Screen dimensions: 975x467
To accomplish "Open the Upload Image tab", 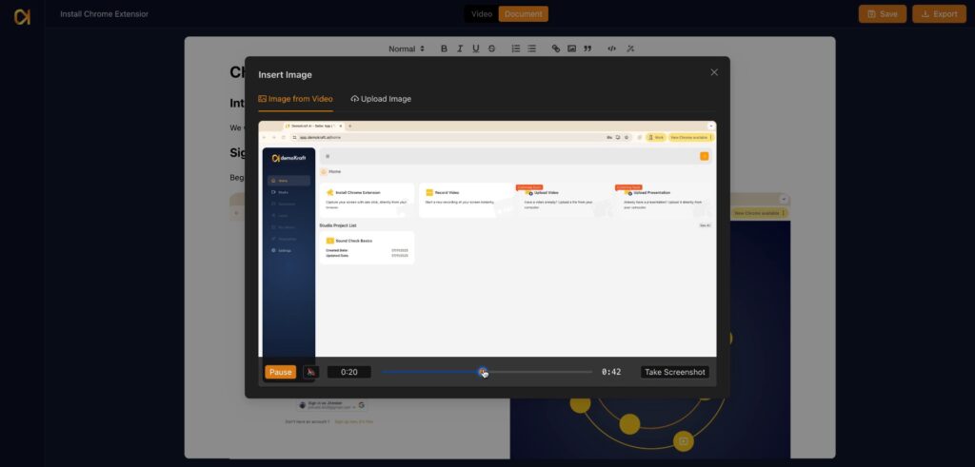I will 381,99.
